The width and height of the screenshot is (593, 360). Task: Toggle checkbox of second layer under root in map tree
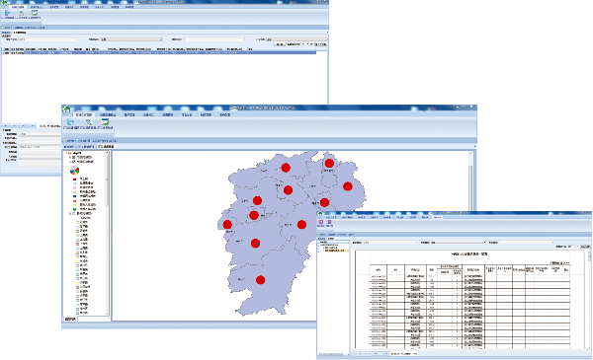[74, 161]
